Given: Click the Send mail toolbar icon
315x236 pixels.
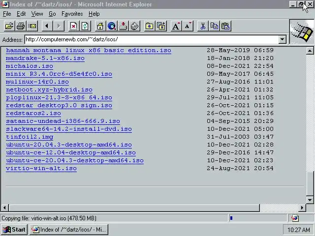Looking at the screenshot, I should click(32, 26).
